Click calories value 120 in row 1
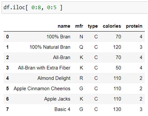 click(117, 47)
